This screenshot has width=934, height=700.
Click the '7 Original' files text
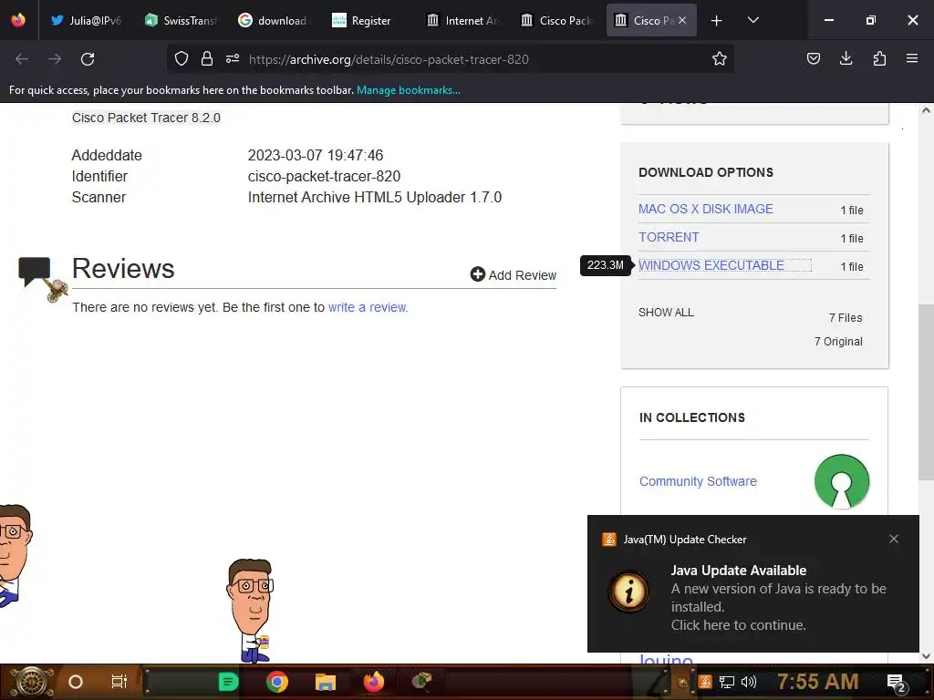838,342
